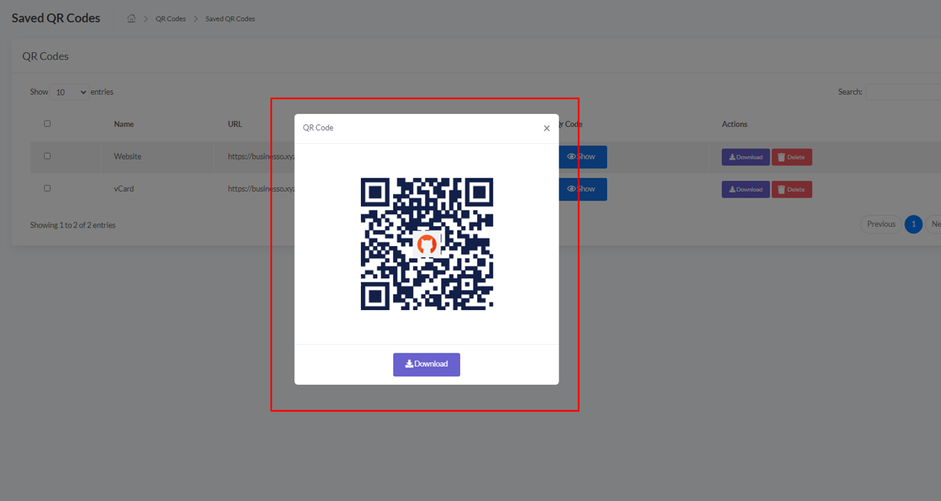Image resolution: width=941 pixels, height=501 pixels.
Task: Click the QR Codes card heading
Action: pos(46,57)
